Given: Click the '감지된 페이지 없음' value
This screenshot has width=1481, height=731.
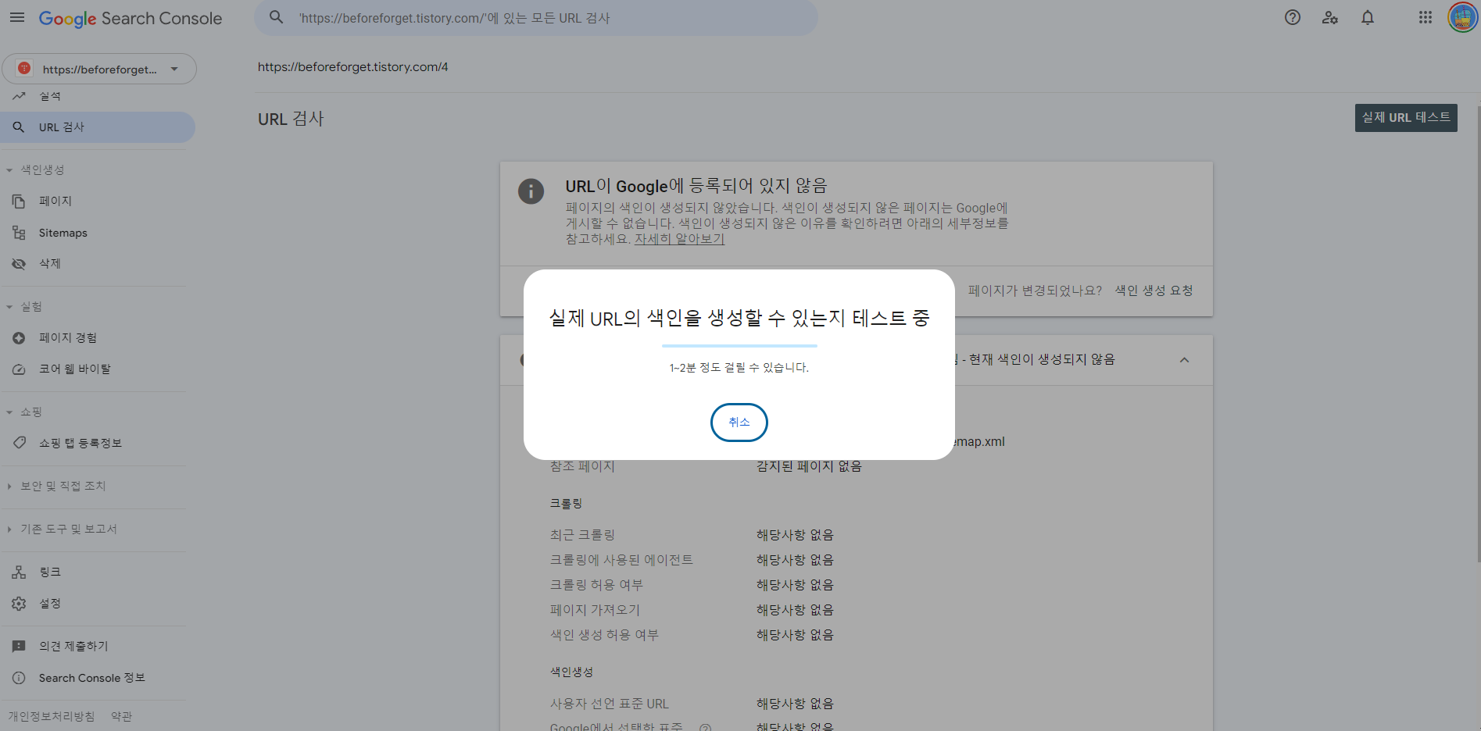Looking at the screenshot, I should tap(809, 466).
